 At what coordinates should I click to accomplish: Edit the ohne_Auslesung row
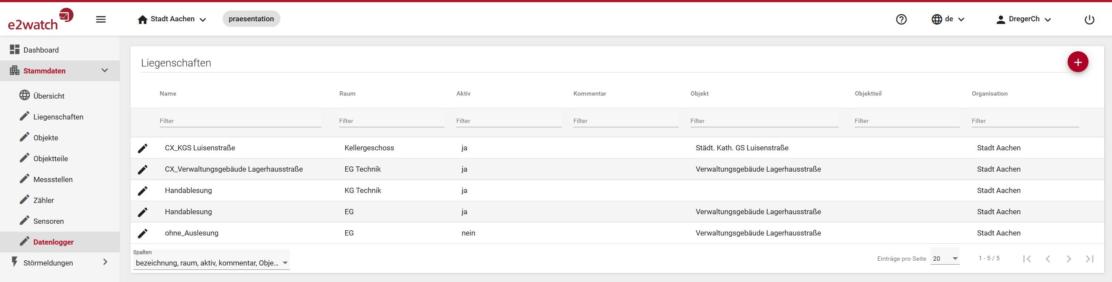pos(142,233)
